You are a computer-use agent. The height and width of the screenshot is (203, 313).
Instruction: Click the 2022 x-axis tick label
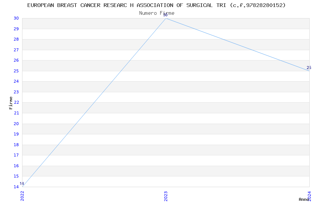pyautogui.click(x=22, y=196)
